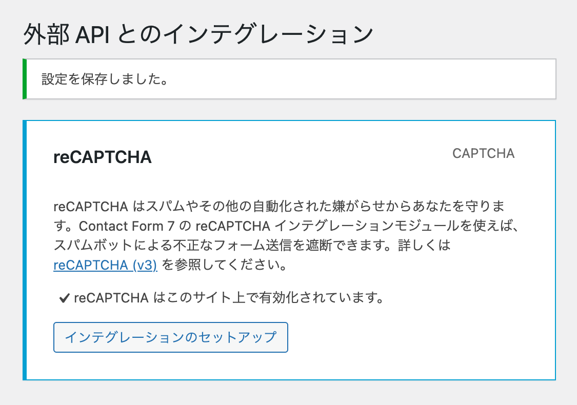Click the blue left border of reCAPTCHA card
The height and width of the screenshot is (405, 577).
24,250
